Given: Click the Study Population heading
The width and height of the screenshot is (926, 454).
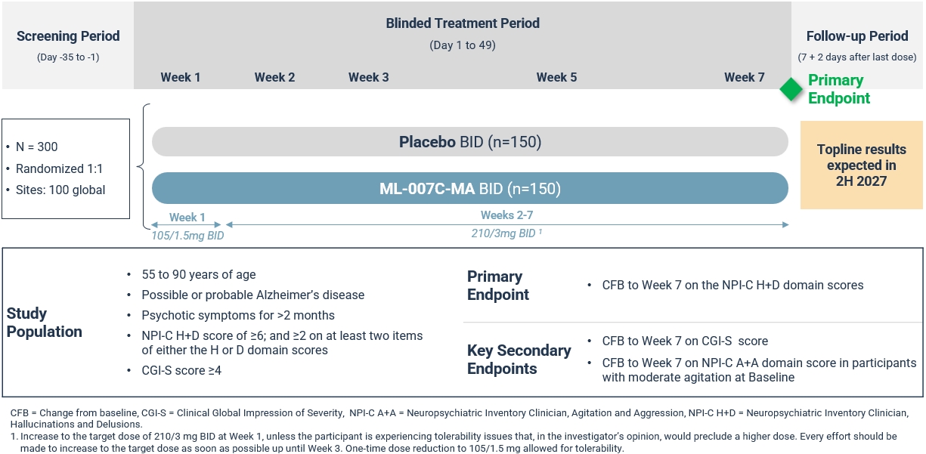Looking at the screenshot, I should (45, 323).
